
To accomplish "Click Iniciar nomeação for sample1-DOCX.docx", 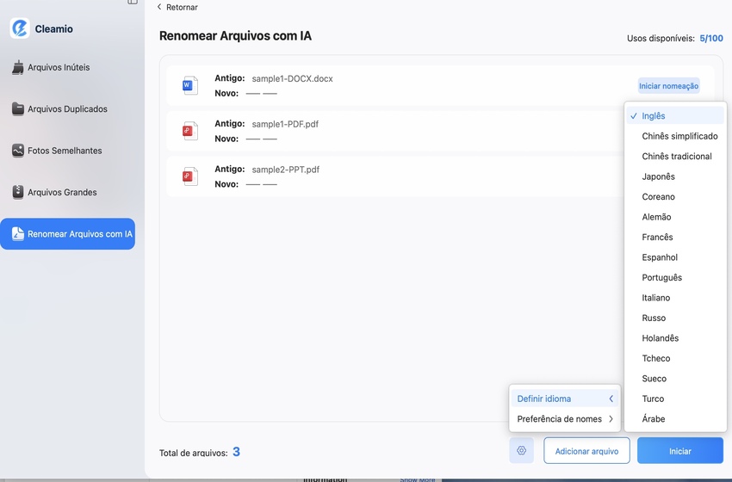I will click(668, 86).
